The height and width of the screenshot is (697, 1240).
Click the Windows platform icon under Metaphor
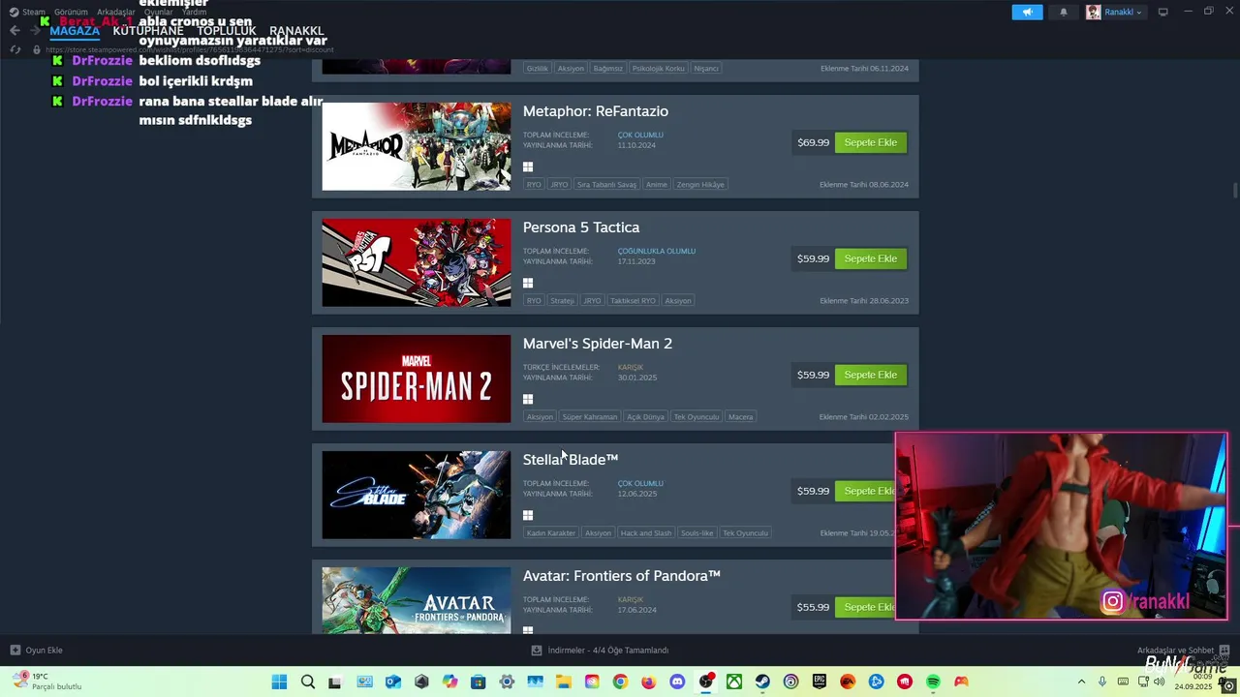tap(528, 167)
